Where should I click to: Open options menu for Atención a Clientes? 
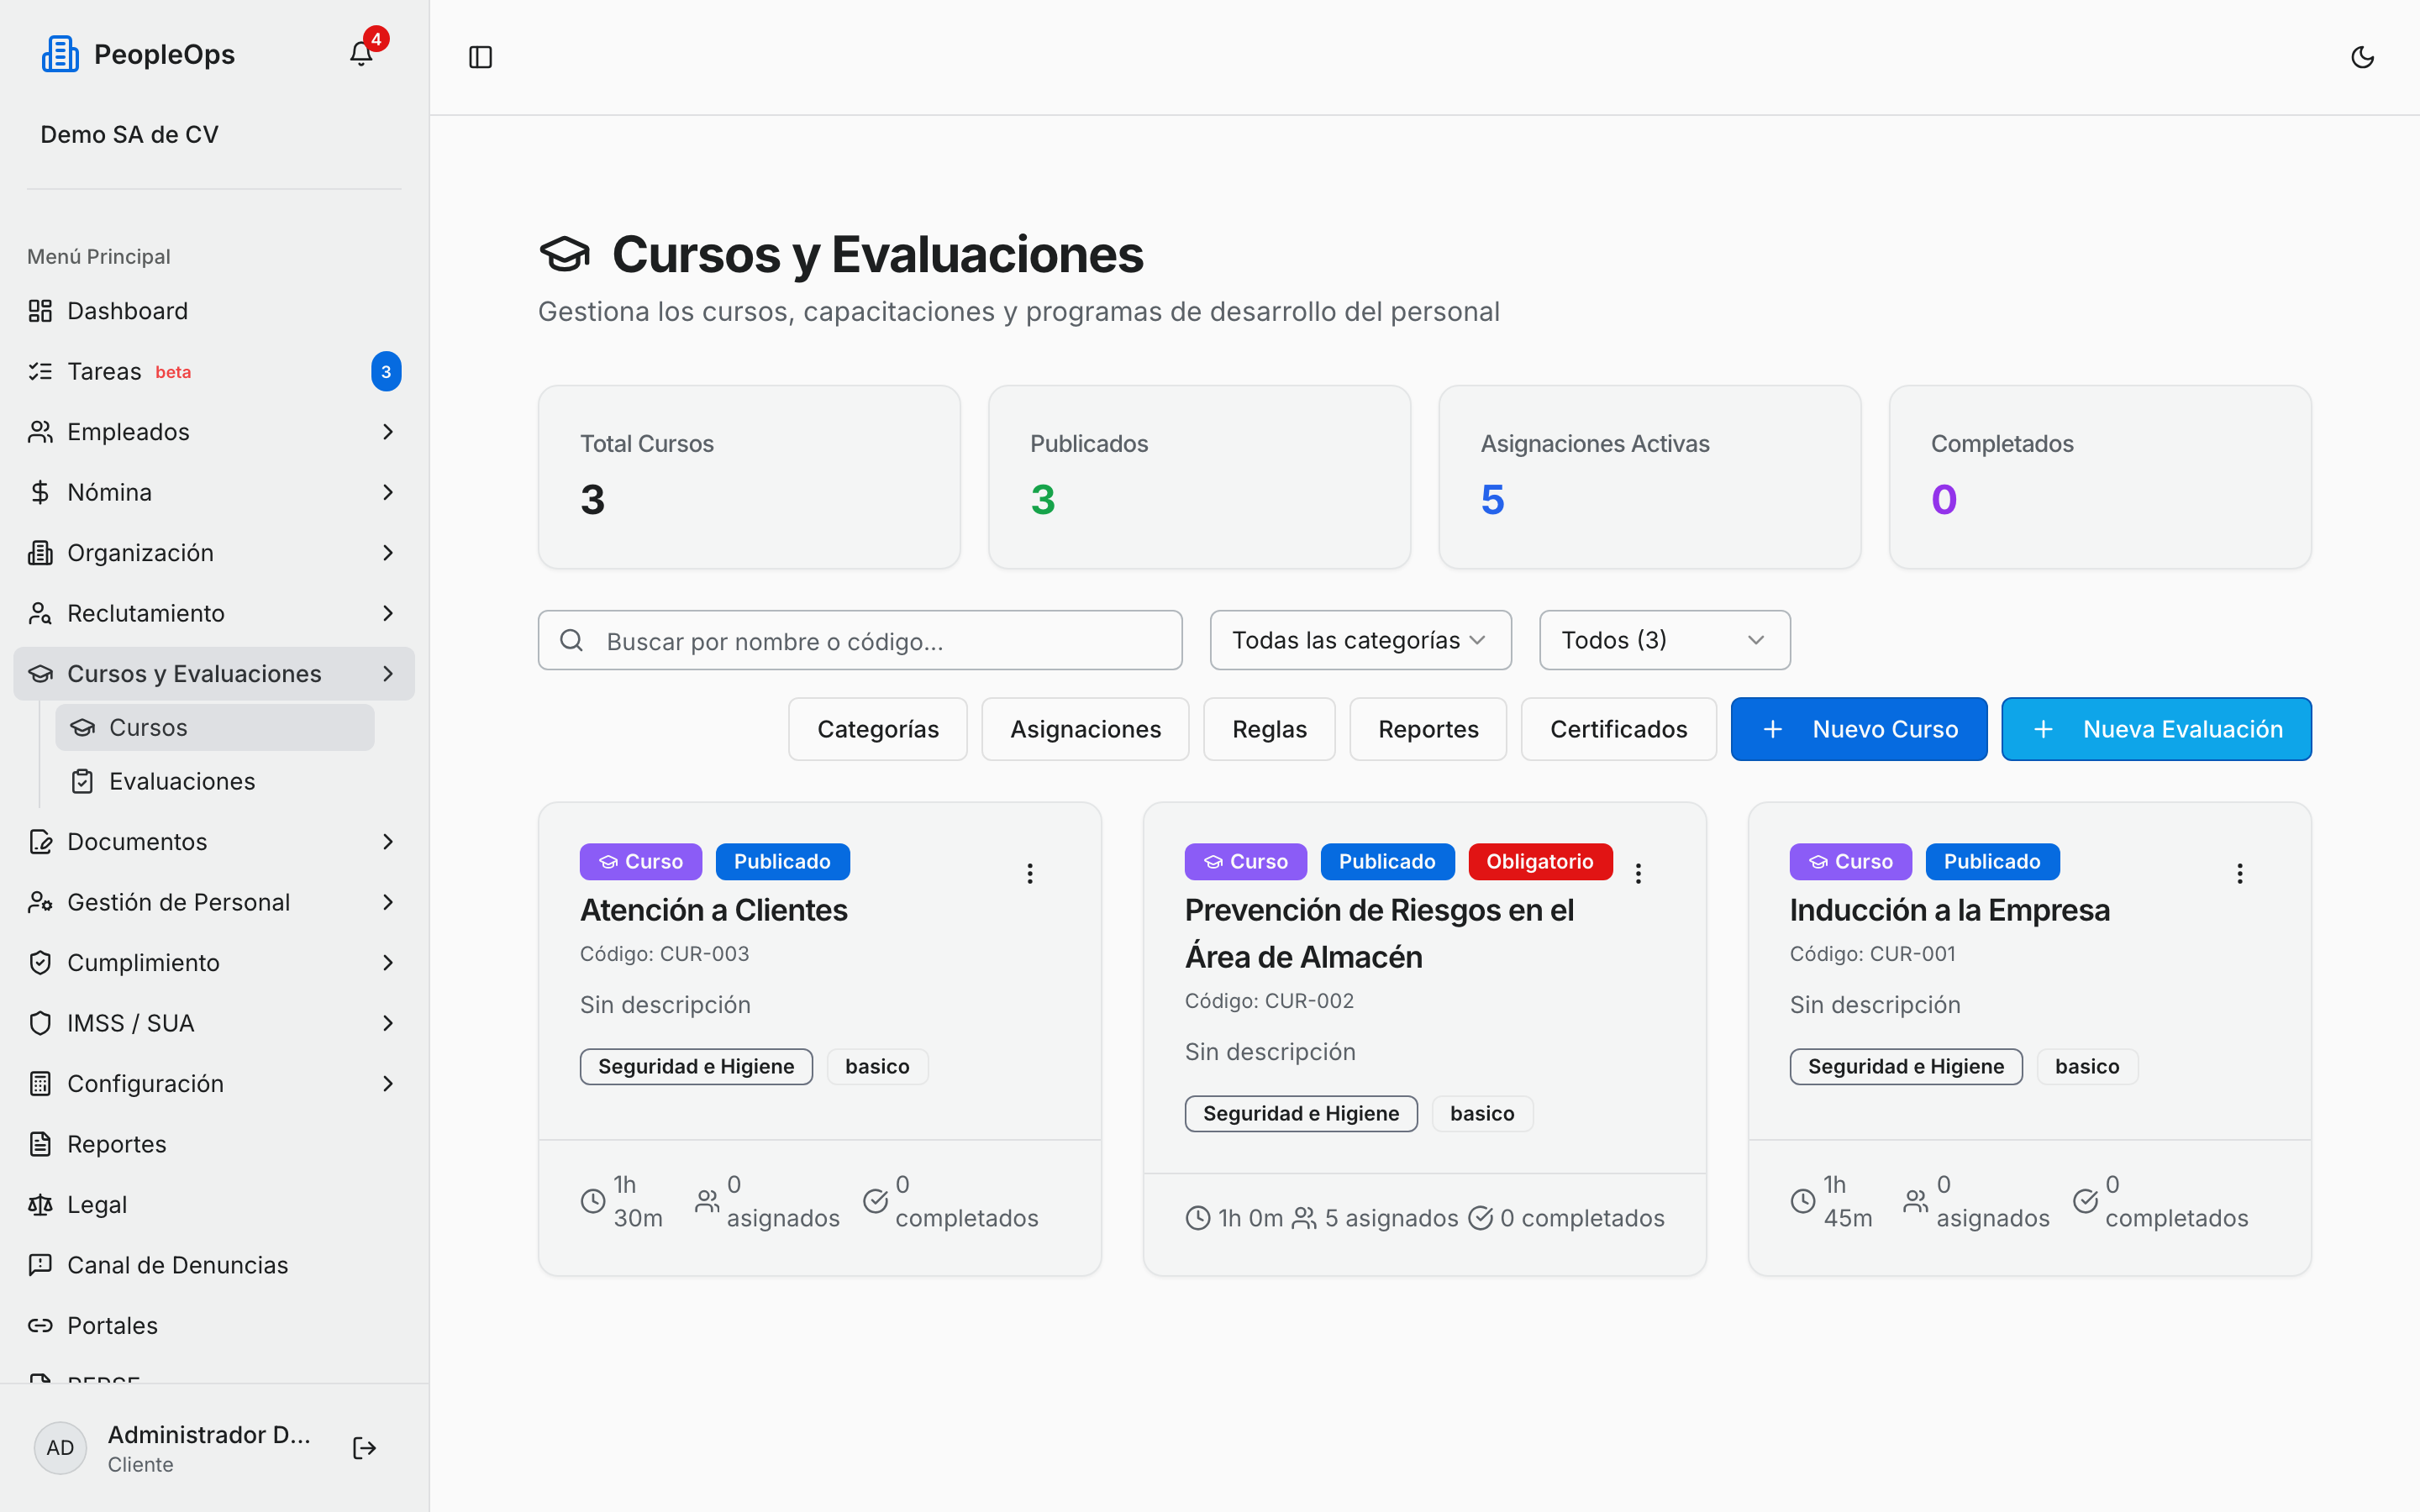pyautogui.click(x=1030, y=873)
